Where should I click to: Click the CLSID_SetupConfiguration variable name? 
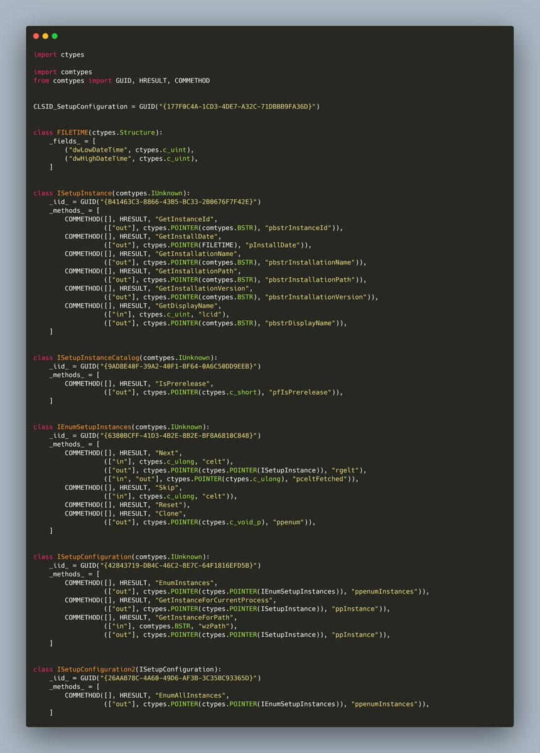[x=80, y=107]
